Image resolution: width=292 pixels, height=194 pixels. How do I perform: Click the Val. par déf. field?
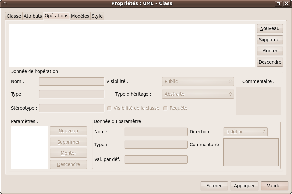tap(156, 159)
